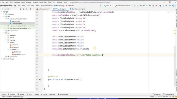Switch to QuestionAnswer.java editor tab
The image size is (177, 99).
(78, 9)
